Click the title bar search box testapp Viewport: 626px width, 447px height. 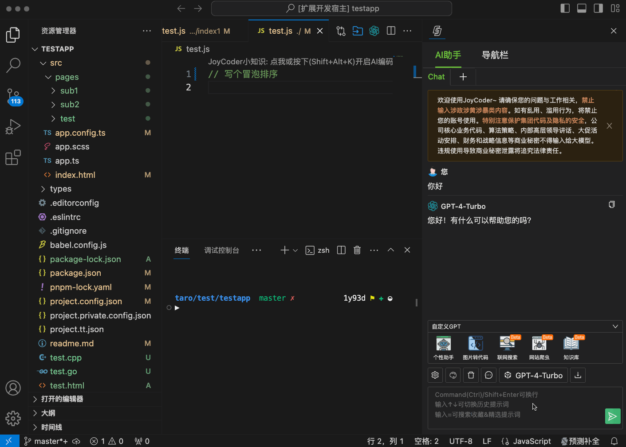click(x=331, y=8)
